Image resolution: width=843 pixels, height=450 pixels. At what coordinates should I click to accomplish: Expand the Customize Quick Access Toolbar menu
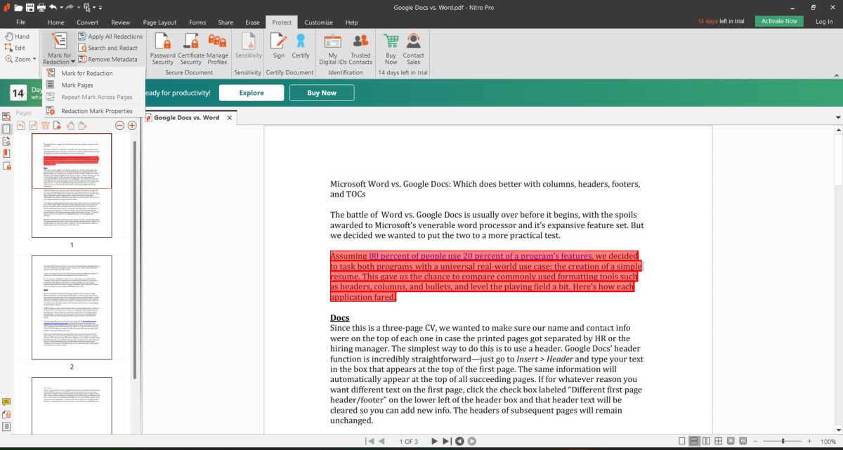(100, 8)
